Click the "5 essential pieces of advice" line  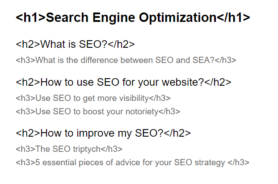[x=132, y=163]
